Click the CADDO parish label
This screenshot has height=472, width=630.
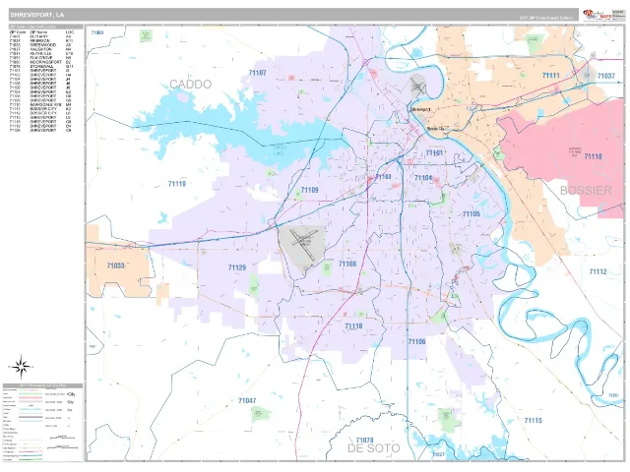[190, 85]
